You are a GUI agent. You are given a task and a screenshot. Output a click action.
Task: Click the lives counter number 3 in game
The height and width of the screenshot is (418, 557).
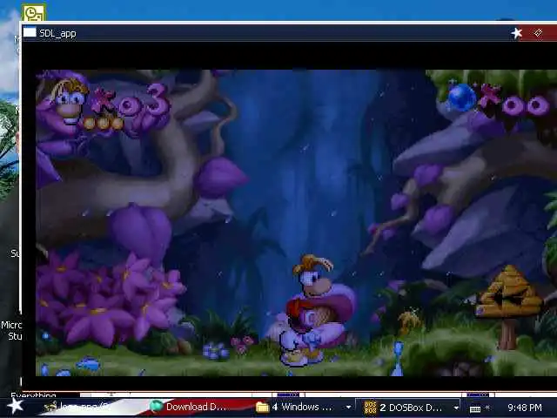click(158, 100)
